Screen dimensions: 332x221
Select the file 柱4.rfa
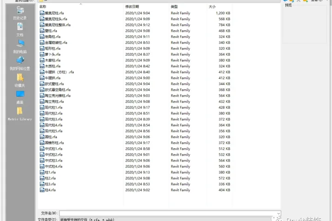(50, 190)
